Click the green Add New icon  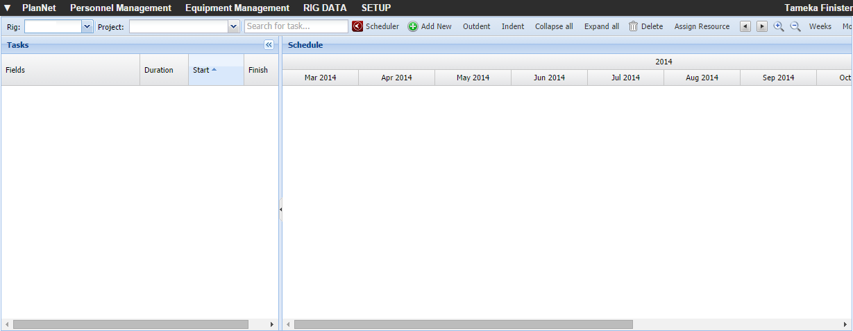coord(413,26)
